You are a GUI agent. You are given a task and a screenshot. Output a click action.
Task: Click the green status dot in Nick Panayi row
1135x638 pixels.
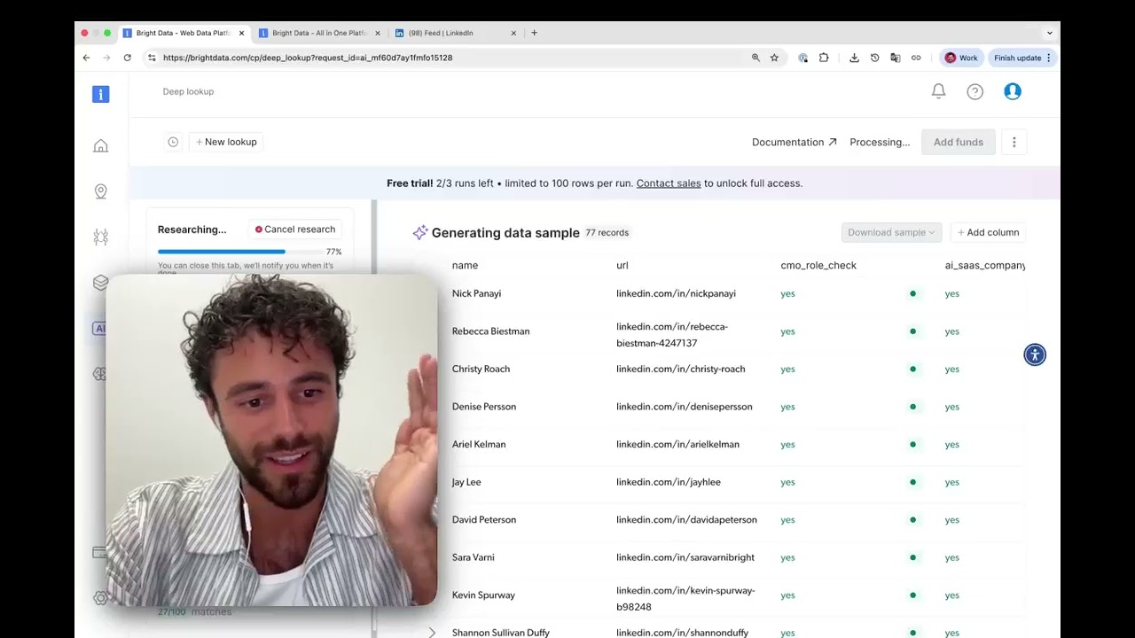point(912,293)
